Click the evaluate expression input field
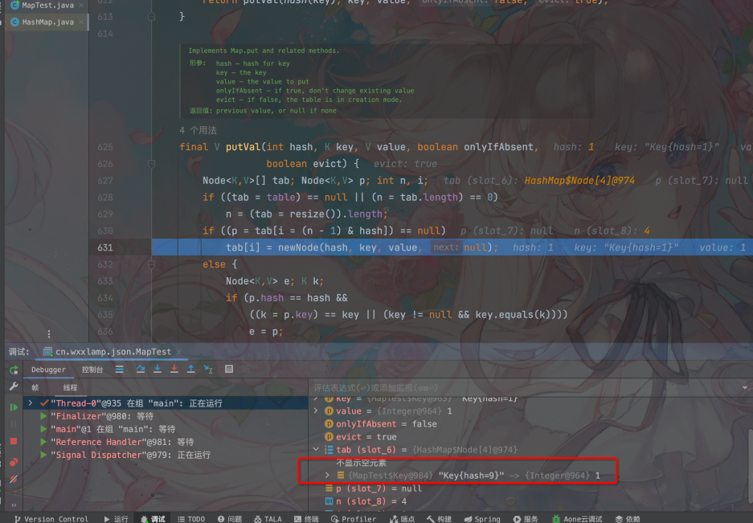The image size is (753, 523). pos(523,387)
